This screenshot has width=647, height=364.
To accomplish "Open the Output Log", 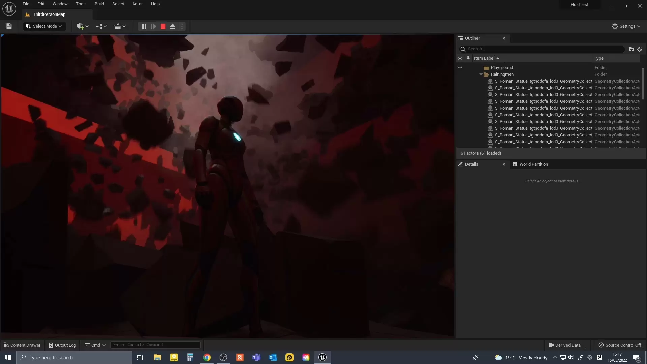I will tap(62, 345).
